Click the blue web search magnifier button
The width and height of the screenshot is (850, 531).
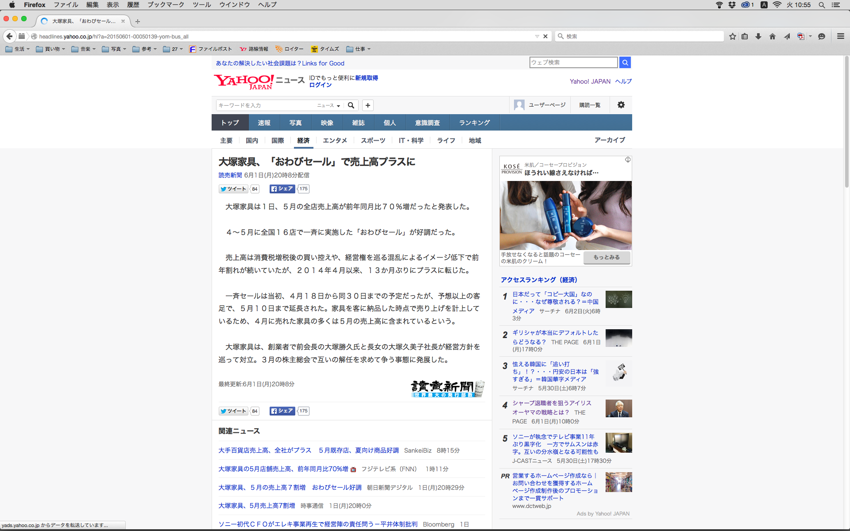tap(625, 62)
